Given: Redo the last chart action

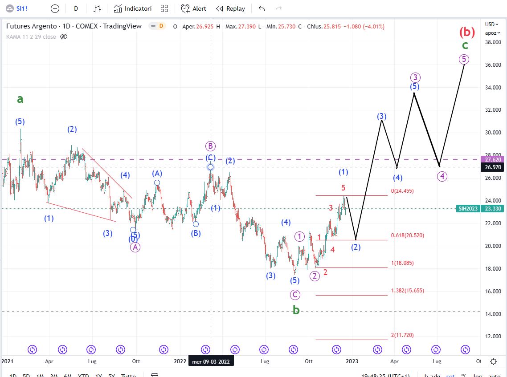Looking at the screenshot, I should point(278,9).
